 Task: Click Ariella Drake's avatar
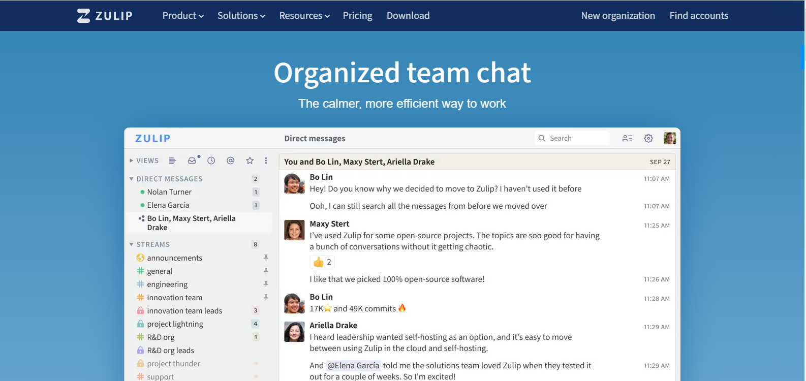click(294, 332)
